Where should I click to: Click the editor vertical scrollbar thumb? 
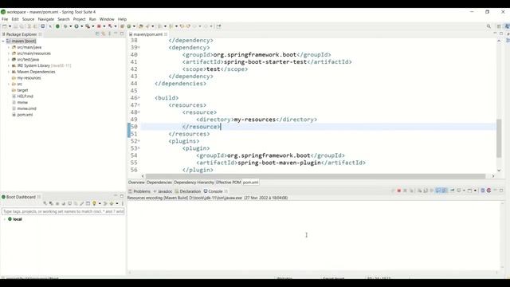[x=499, y=138]
